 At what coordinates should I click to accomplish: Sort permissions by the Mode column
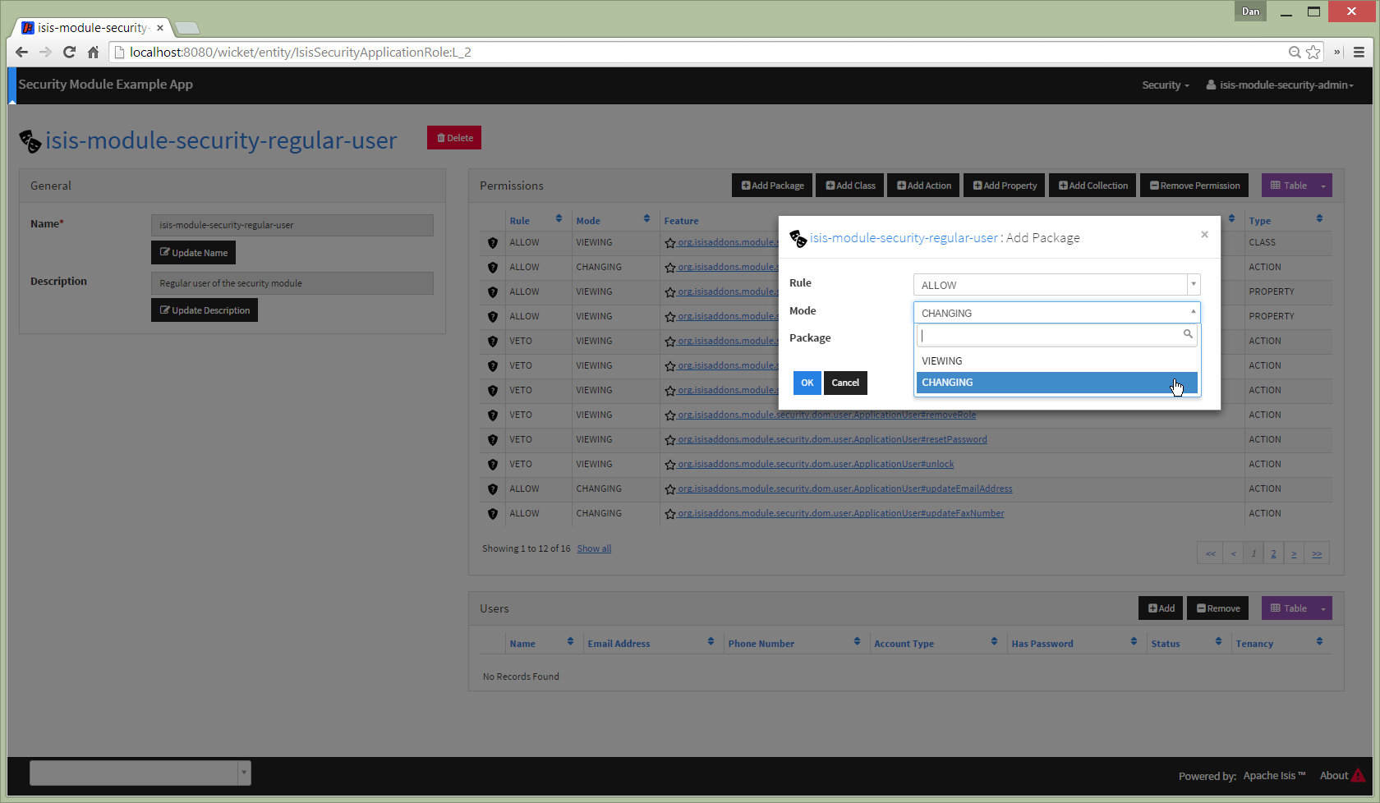pyautogui.click(x=646, y=218)
